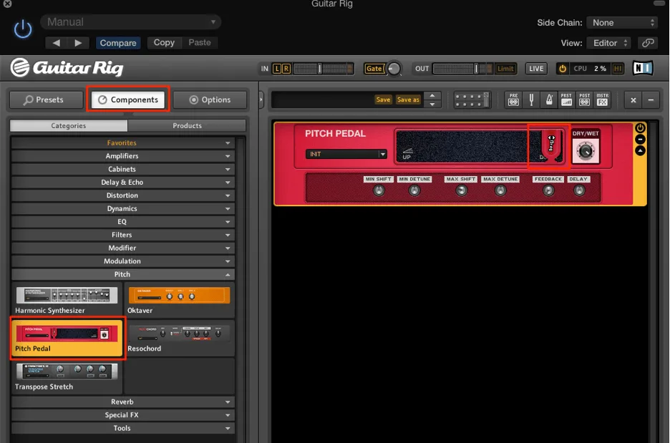The image size is (670, 443).
Task: Toggle the output Limit button
Action: point(505,69)
